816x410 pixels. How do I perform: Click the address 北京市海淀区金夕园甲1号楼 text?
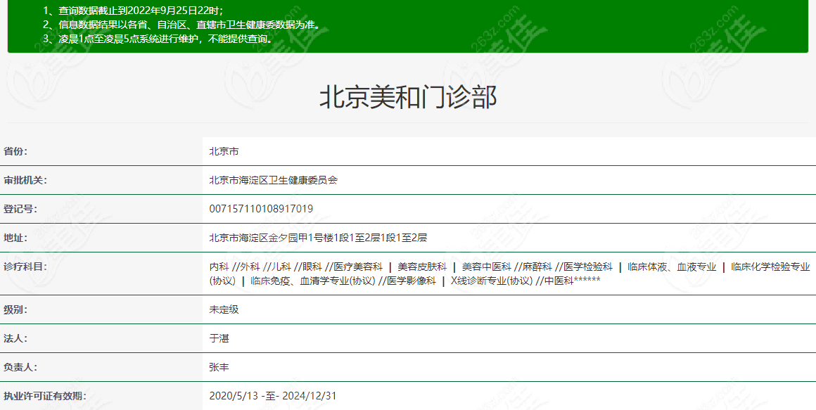[x=318, y=238]
